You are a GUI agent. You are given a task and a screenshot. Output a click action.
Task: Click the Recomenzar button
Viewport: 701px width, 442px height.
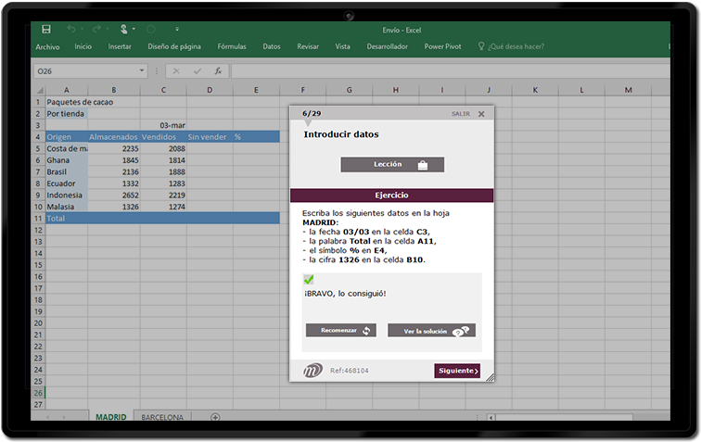(340, 330)
